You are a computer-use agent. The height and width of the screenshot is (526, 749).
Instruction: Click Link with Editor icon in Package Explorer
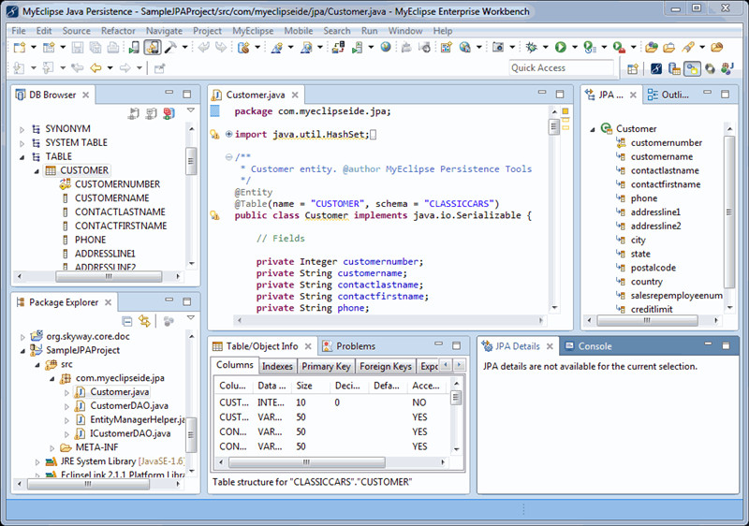(144, 321)
